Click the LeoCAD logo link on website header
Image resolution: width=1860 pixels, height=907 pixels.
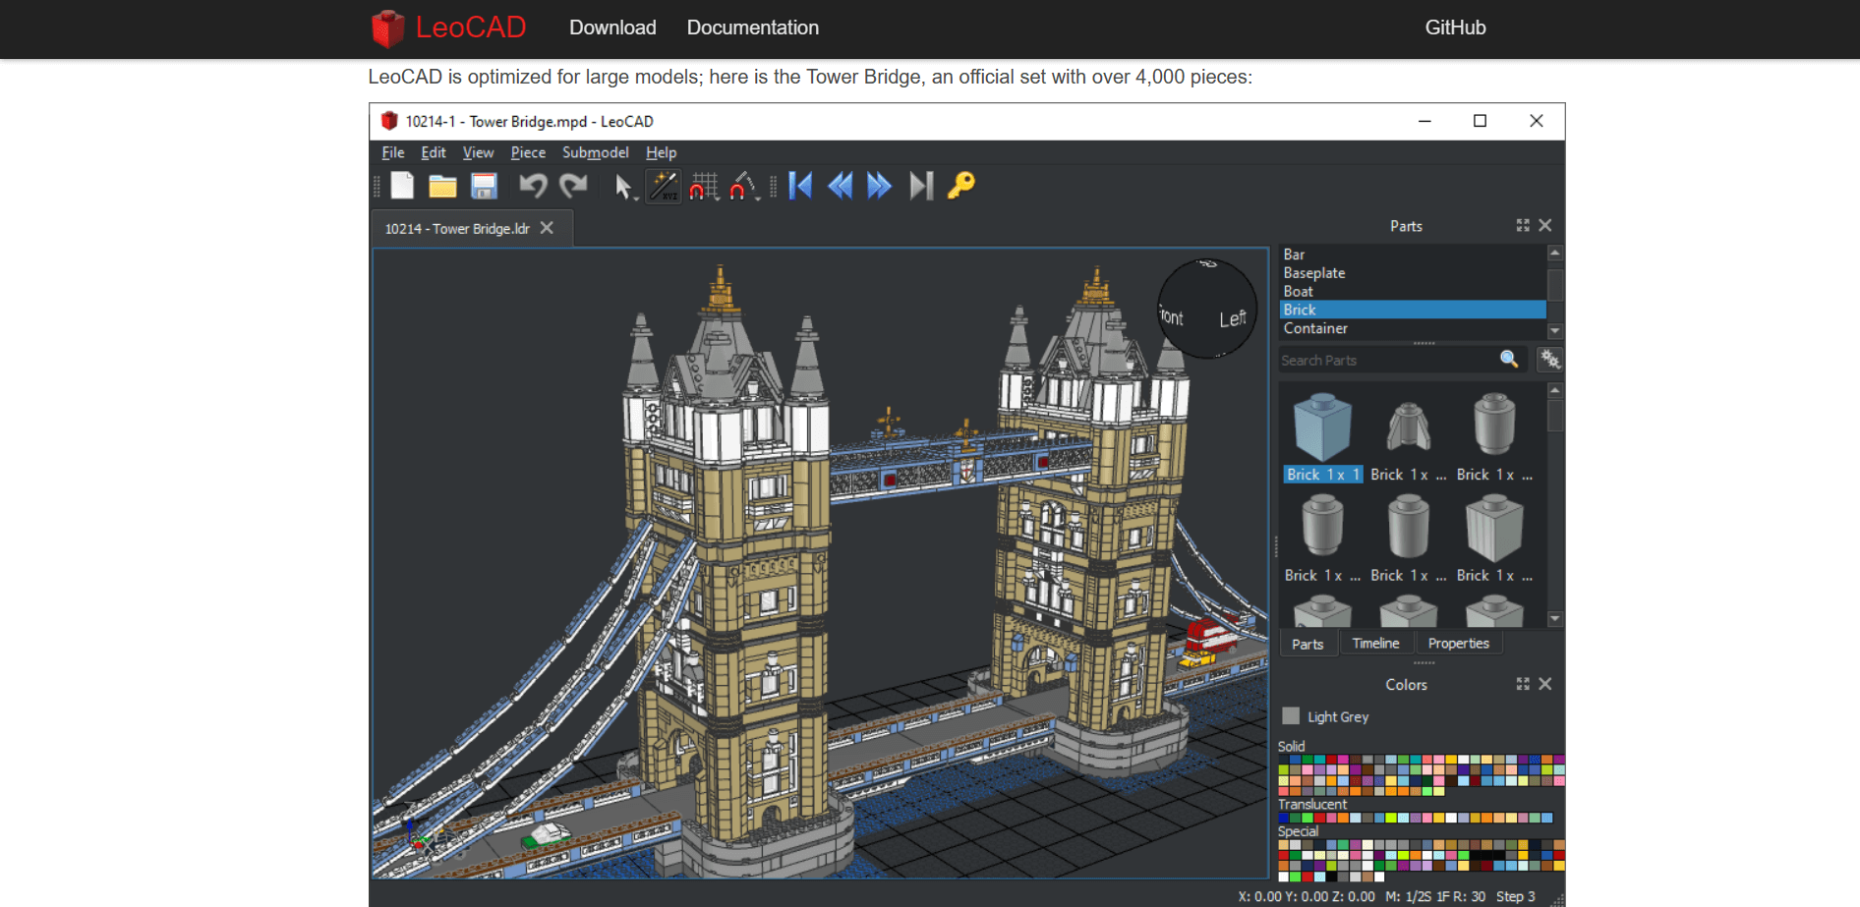pos(449,28)
